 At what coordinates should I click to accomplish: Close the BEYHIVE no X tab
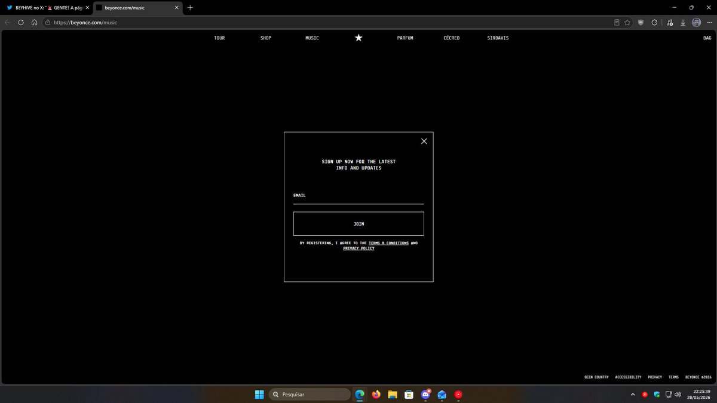click(x=86, y=7)
